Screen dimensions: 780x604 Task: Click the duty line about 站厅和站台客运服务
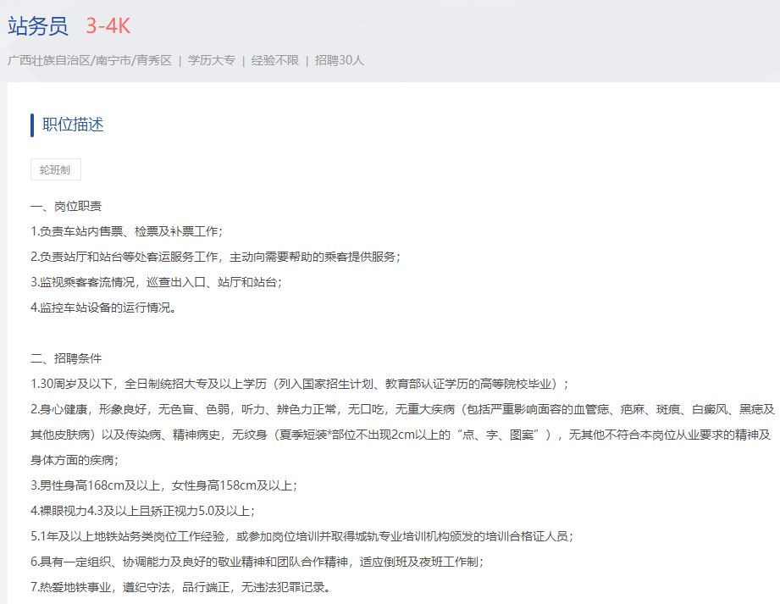[215, 257]
